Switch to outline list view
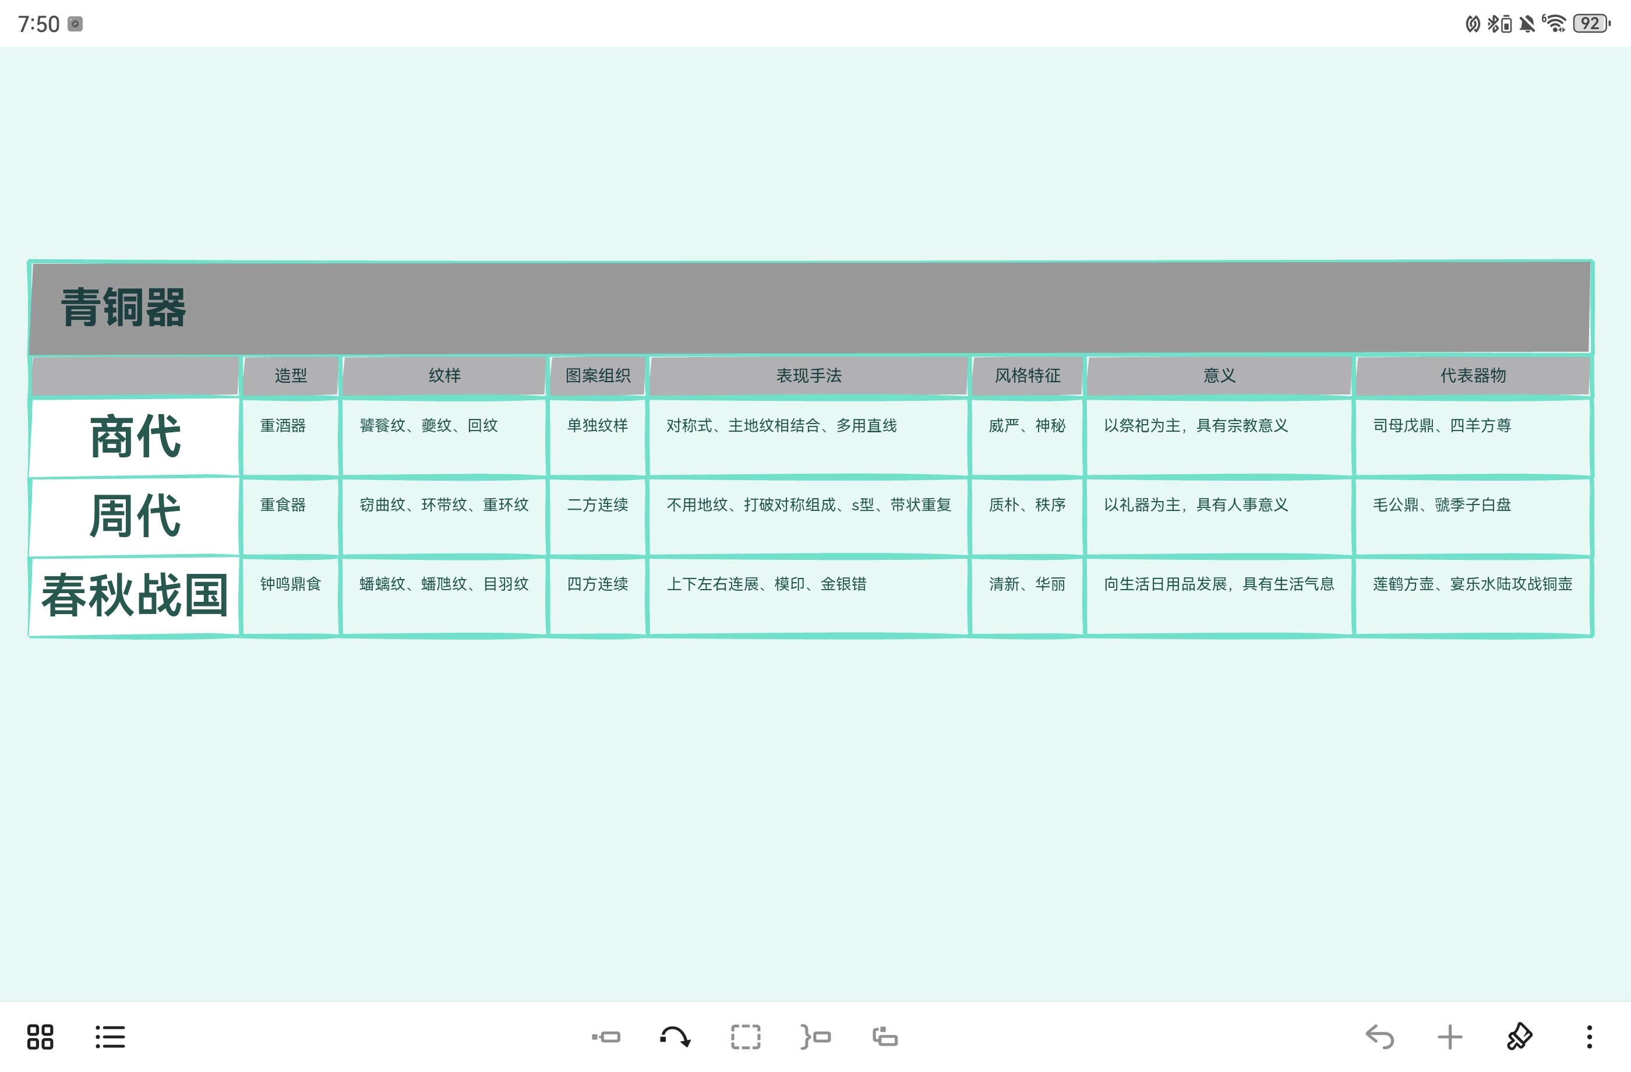Screen dimensions: 1631x1072 (x=110, y=1036)
